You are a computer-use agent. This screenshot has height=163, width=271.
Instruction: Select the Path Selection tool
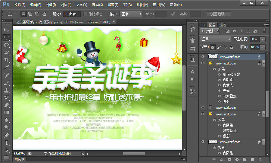point(7,150)
